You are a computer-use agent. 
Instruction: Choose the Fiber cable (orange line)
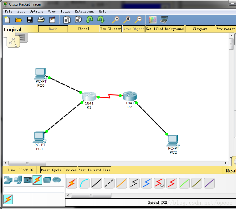122,183
